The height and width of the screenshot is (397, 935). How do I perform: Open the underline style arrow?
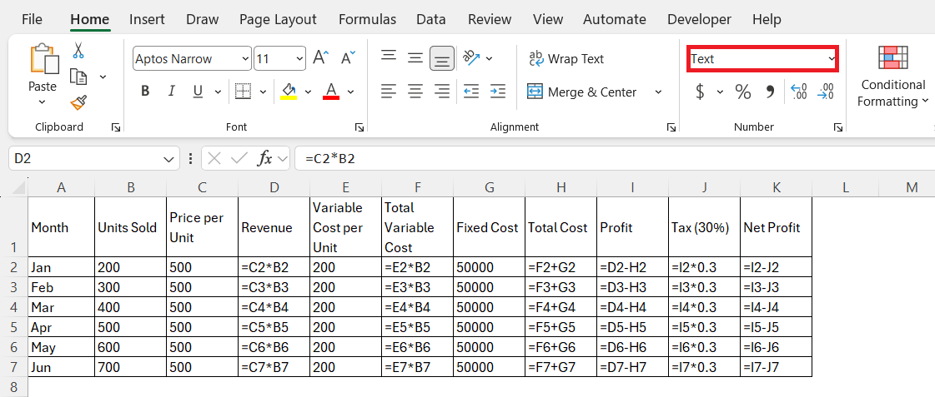click(x=218, y=92)
